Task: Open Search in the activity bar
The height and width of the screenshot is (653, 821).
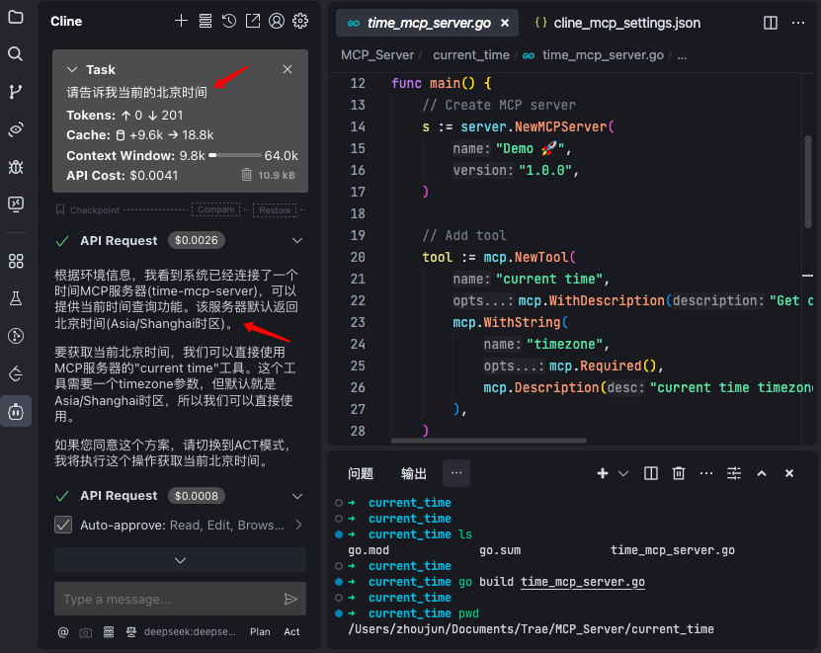Action: pos(15,54)
